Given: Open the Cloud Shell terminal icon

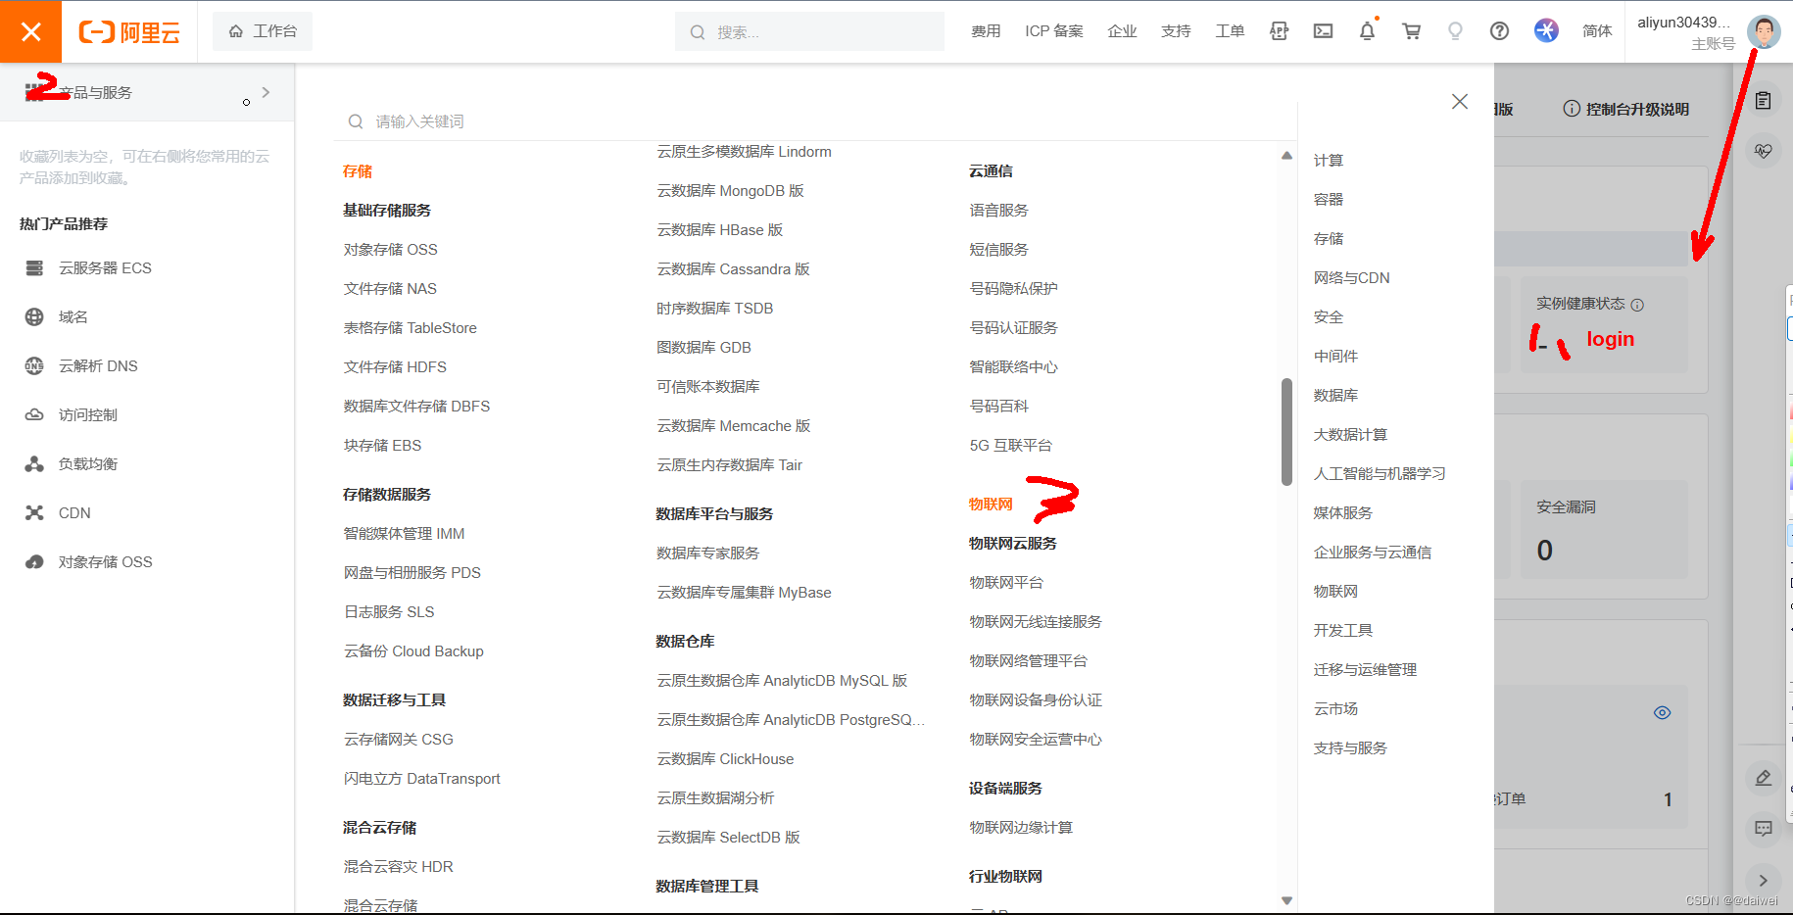Looking at the screenshot, I should click(x=1323, y=31).
